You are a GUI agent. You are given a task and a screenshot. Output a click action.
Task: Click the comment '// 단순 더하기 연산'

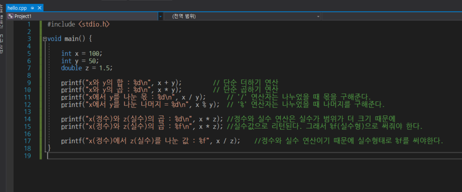click(246, 83)
